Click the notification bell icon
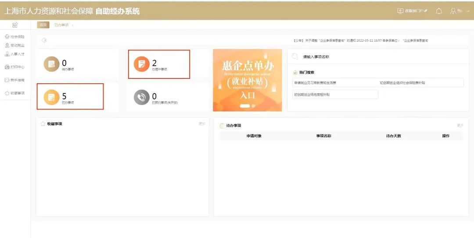This screenshot has width=474, height=238. pyautogui.click(x=438, y=11)
